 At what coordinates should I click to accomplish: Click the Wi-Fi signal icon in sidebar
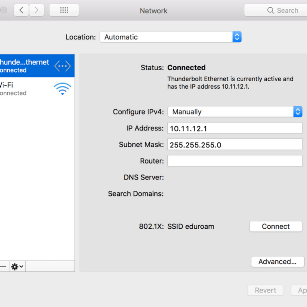coord(63,89)
